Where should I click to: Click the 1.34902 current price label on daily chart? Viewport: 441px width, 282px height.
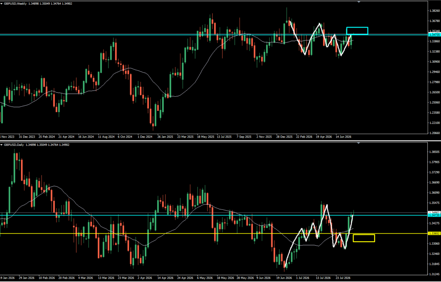(x=434, y=212)
